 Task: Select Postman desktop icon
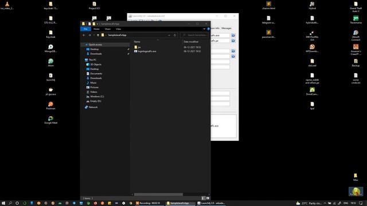(50, 105)
